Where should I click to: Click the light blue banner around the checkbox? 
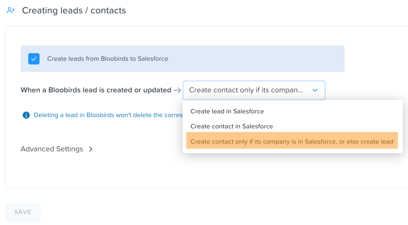[x=183, y=59]
